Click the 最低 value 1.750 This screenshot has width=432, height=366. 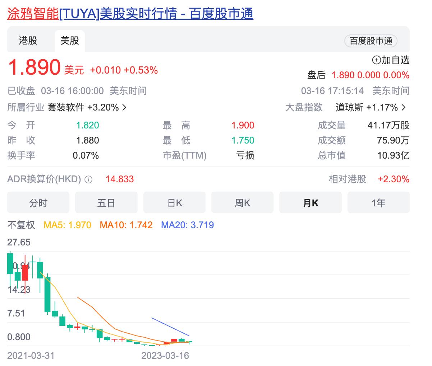click(243, 140)
